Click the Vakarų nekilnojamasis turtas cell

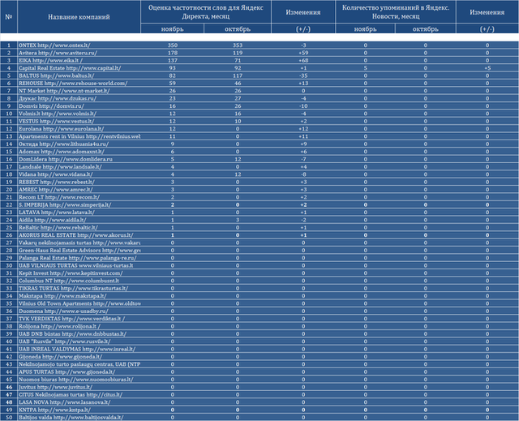tap(79, 243)
